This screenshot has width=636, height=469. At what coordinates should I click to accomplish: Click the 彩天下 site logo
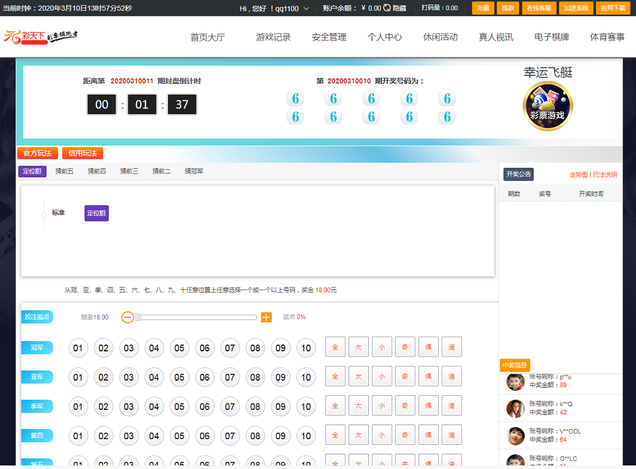pos(41,37)
